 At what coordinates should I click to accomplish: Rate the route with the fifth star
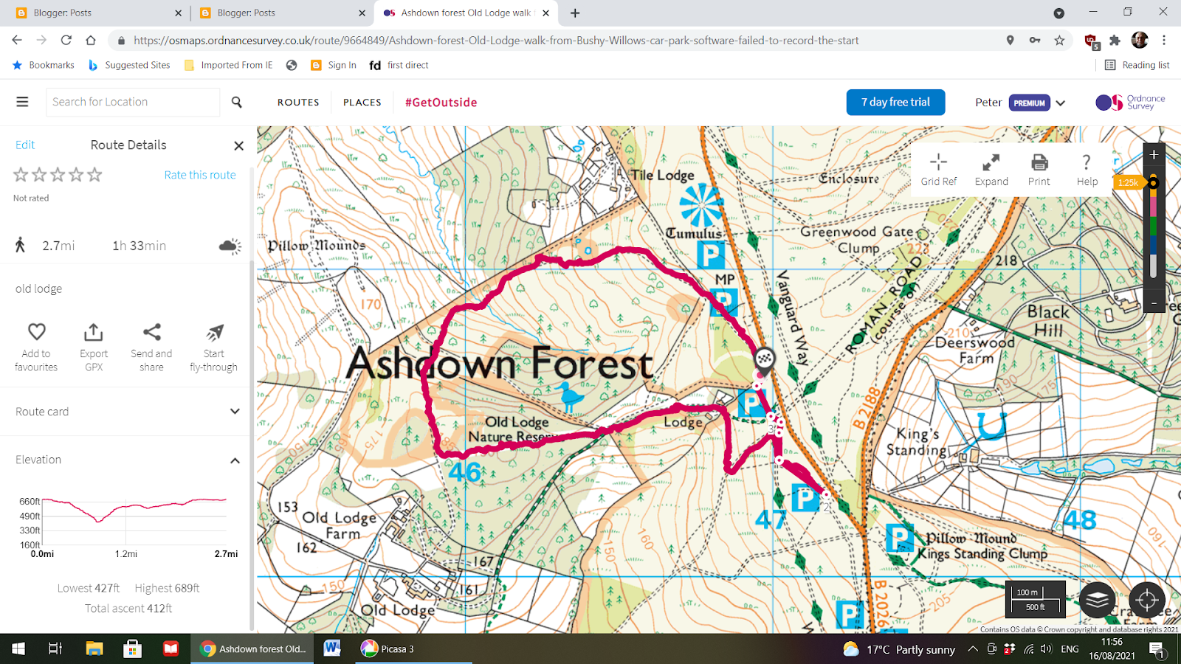94,175
